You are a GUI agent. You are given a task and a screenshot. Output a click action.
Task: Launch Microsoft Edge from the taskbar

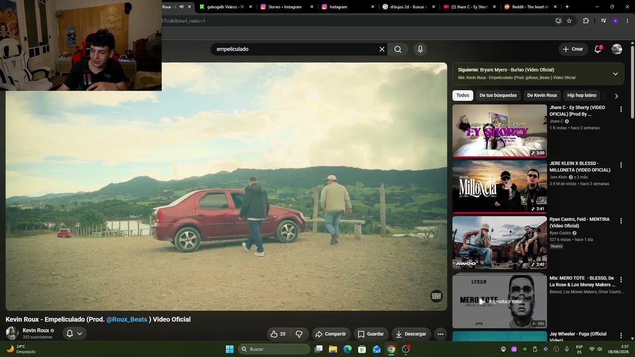[347, 349]
